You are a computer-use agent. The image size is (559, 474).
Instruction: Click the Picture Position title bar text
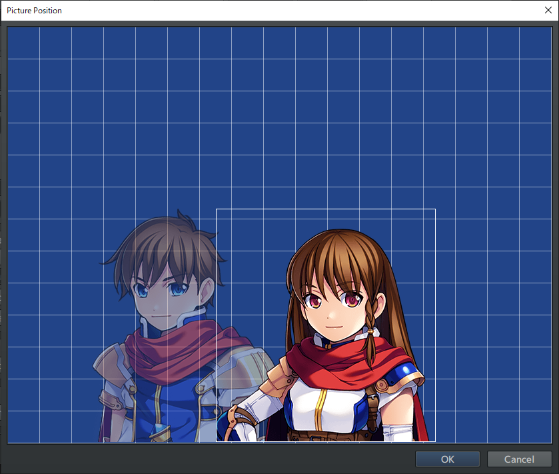point(34,11)
